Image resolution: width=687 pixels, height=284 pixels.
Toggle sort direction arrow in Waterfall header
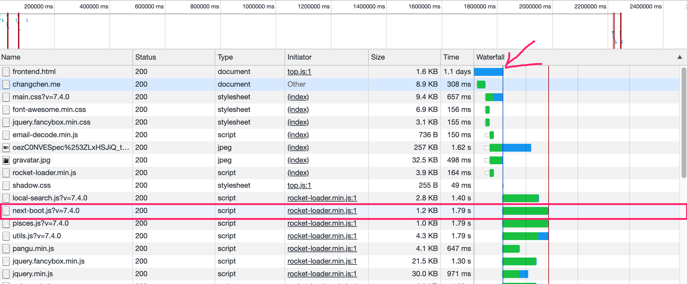click(x=679, y=57)
